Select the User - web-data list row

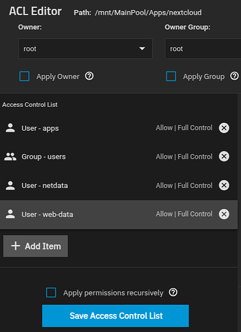(119, 214)
